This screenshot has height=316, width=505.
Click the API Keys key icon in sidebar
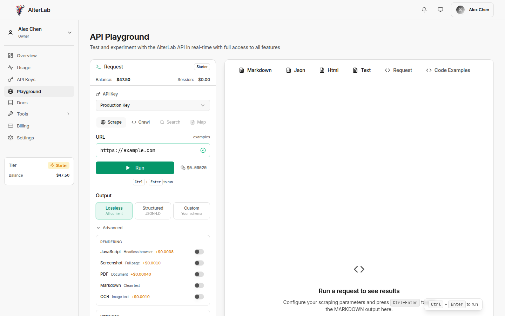(11, 79)
